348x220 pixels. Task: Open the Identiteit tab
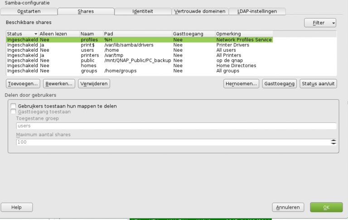click(x=143, y=11)
